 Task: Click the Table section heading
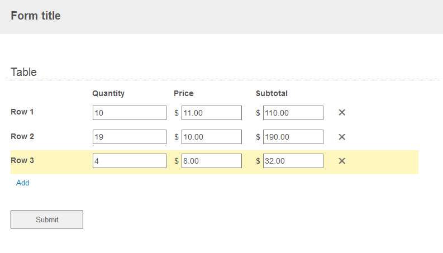tap(24, 72)
